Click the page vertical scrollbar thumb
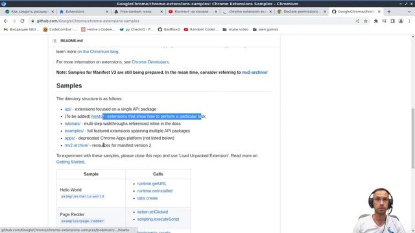This screenshot has width=415, height=233. point(412,139)
